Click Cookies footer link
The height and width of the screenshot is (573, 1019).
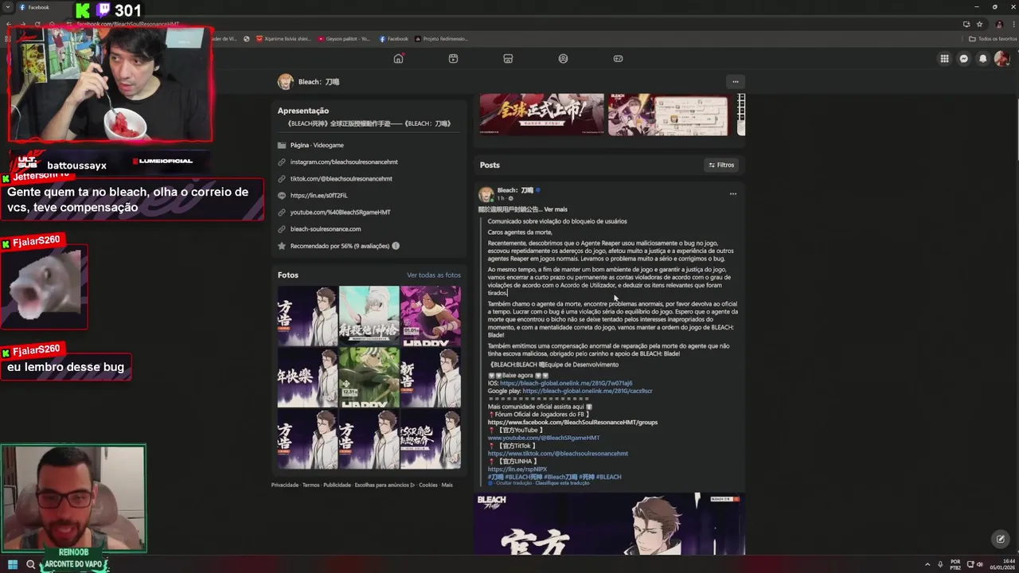(x=428, y=485)
